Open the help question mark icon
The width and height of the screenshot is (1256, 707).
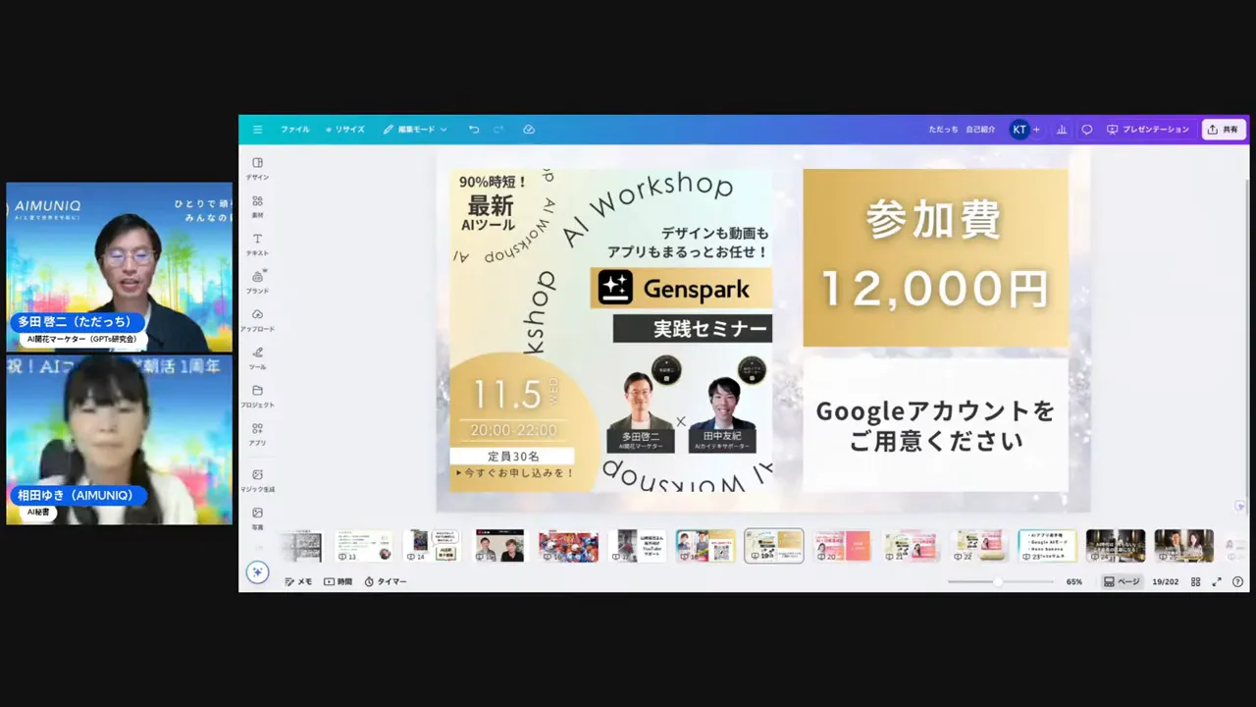[1237, 581]
